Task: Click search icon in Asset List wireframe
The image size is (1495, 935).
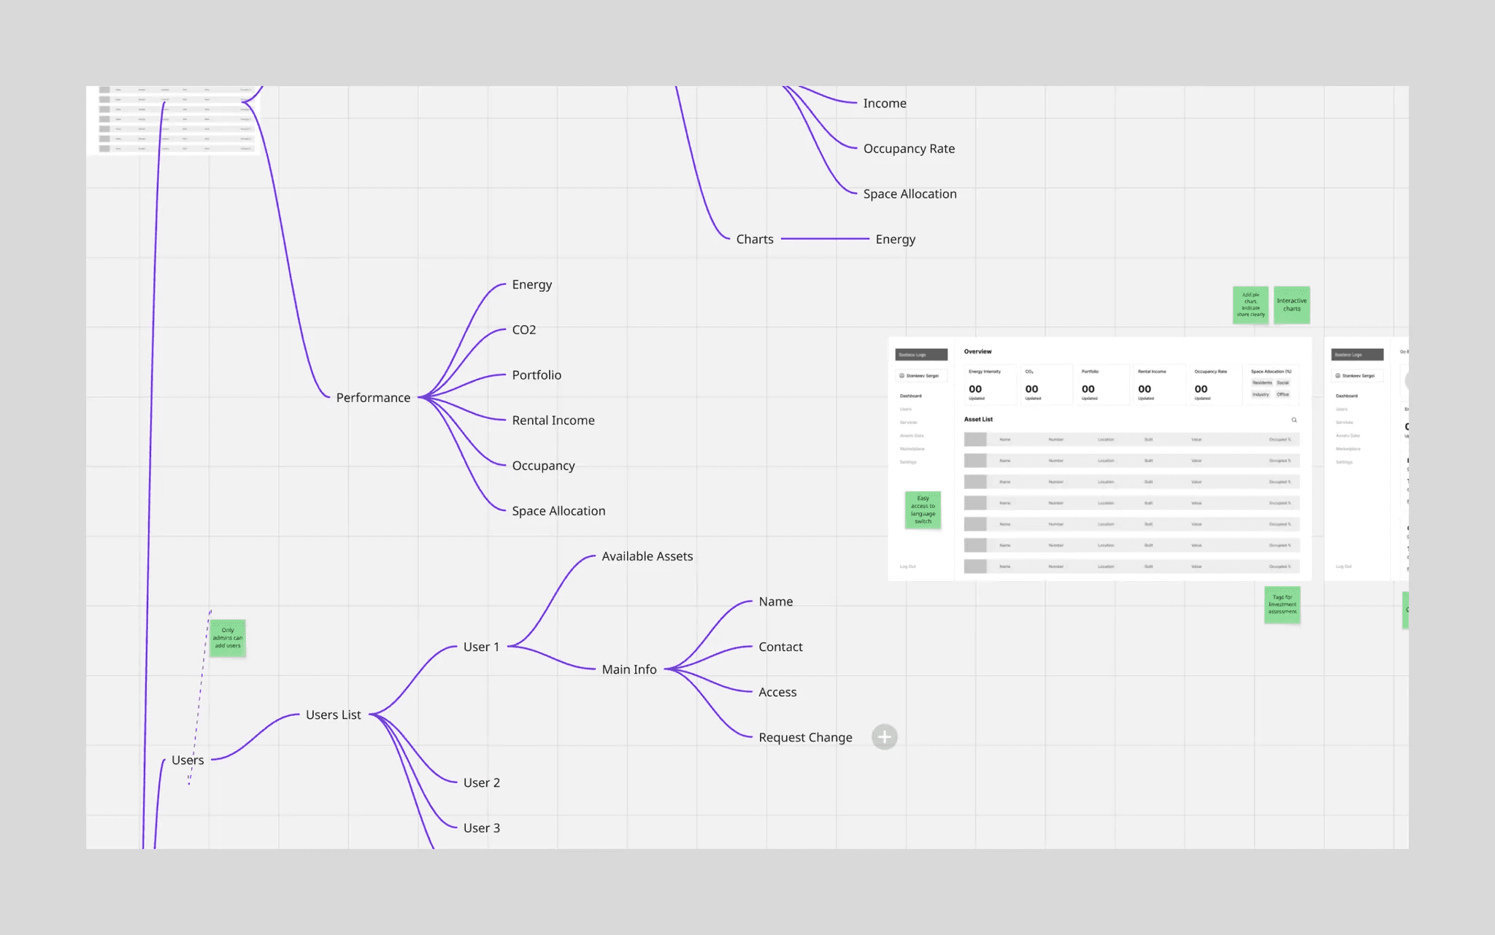Action: (x=1294, y=420)
